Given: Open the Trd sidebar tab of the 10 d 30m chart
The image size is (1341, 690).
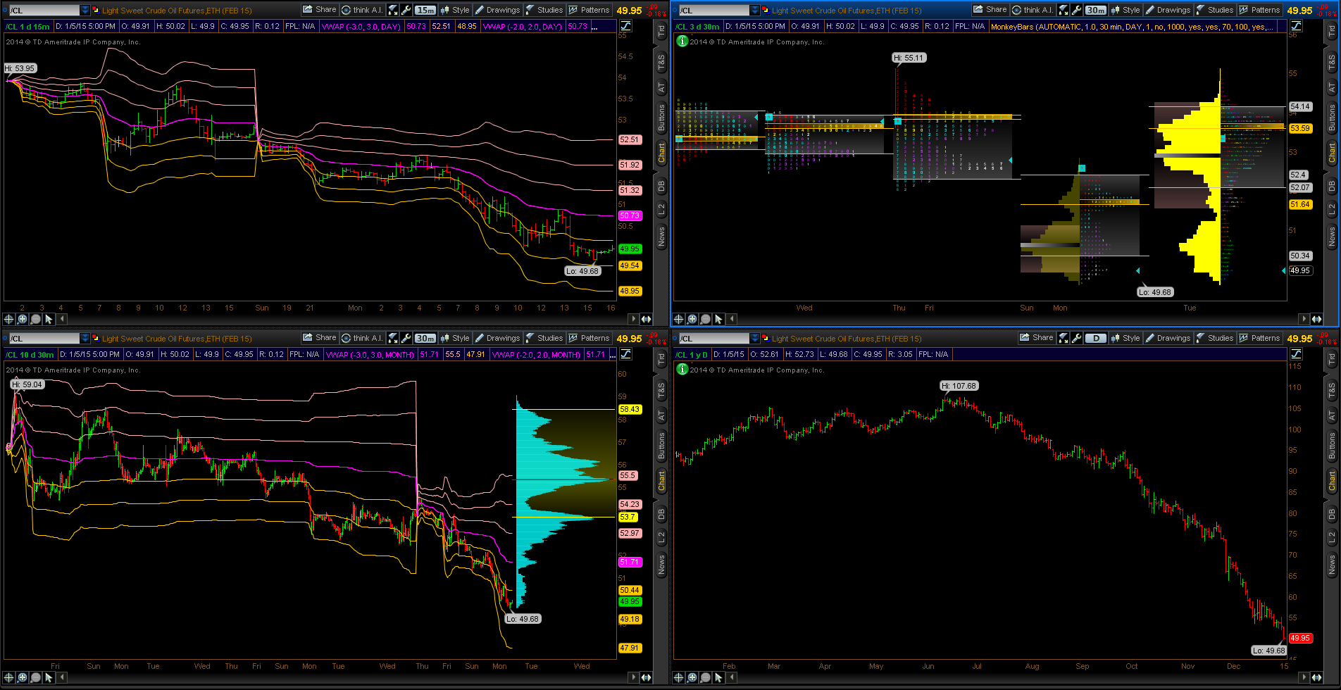Looking at the screenshot, I should 661,360.
